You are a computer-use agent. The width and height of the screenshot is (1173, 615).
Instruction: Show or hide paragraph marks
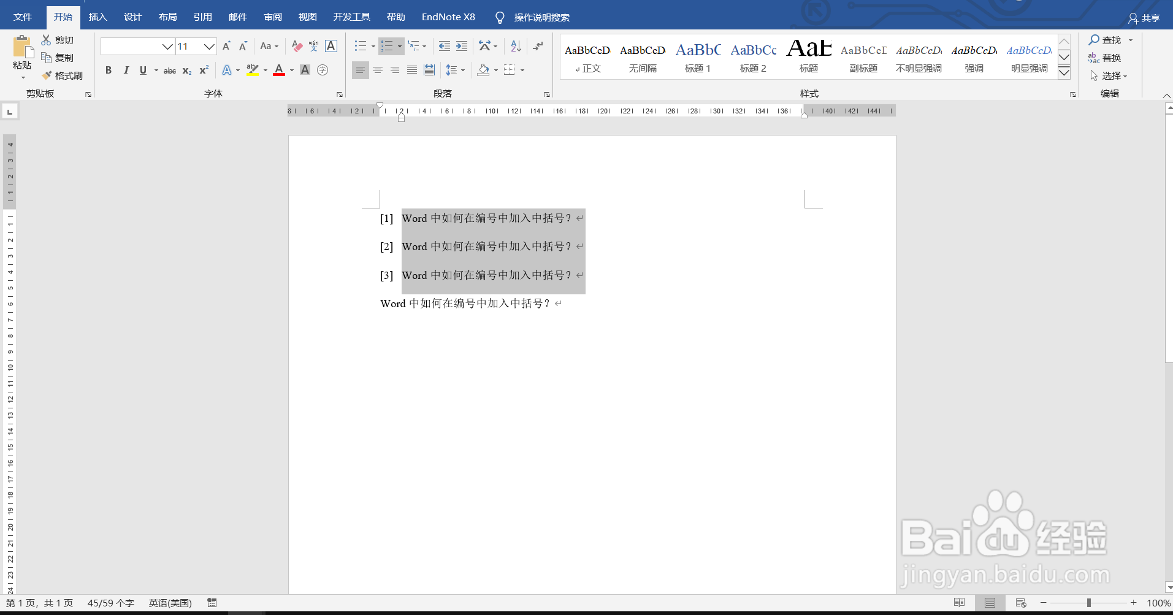click(x=538, y=46)
